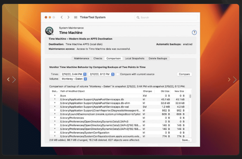Click the orange minimize window dot
Screen dimensions: 242x159
tap(50, 17)
